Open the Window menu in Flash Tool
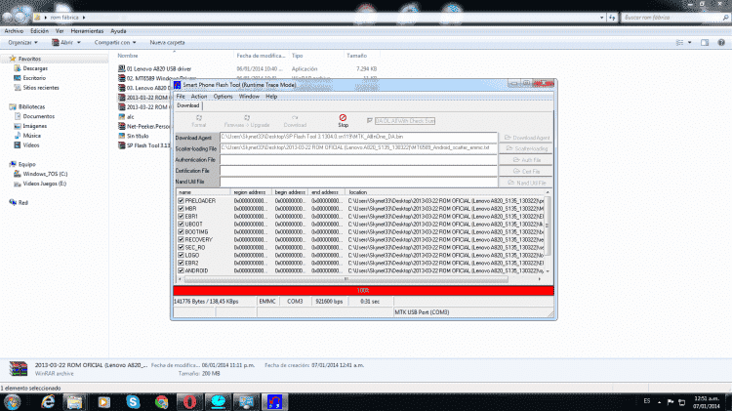The image size is (732, 411). (249, 97)
